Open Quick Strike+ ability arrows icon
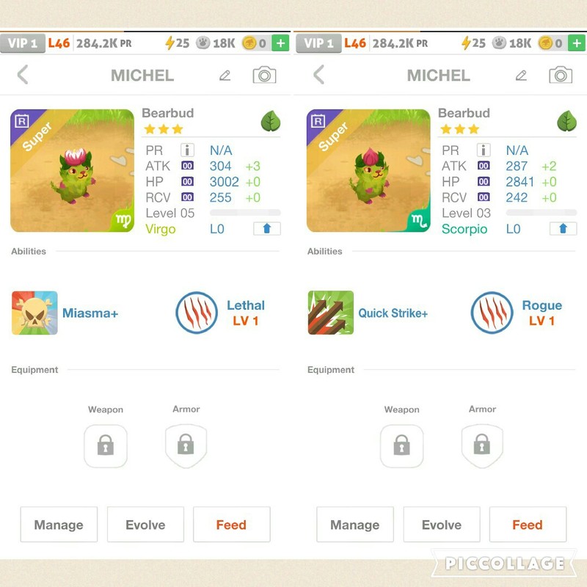The image size is (587, 587). pyautogui.click(x=331, y=313)
